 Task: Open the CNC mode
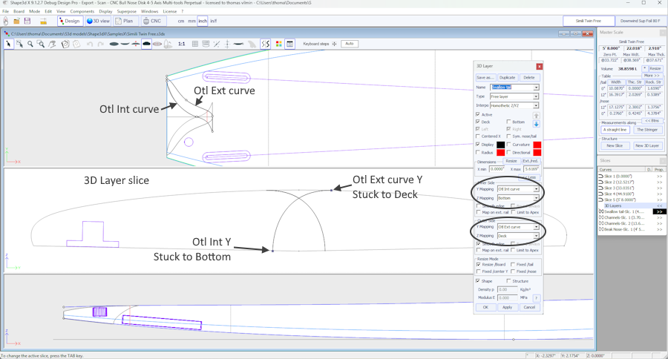151,21
